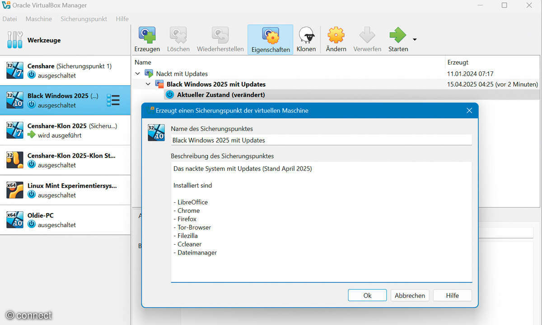
Task: Click the power icon of Aktueller Zustand
Action: click(x=169, y=94)
